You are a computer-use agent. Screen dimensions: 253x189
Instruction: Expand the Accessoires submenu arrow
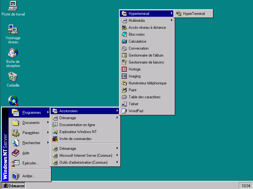click(117, 111)
